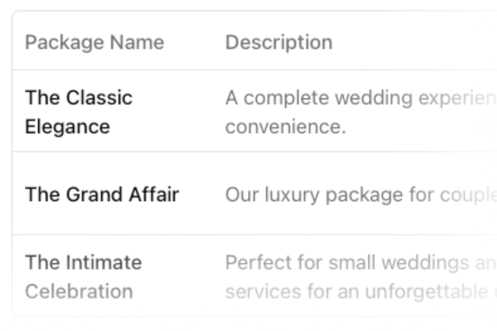
Task: Select The Grand Affair package name
Action: tap(102, 194)
